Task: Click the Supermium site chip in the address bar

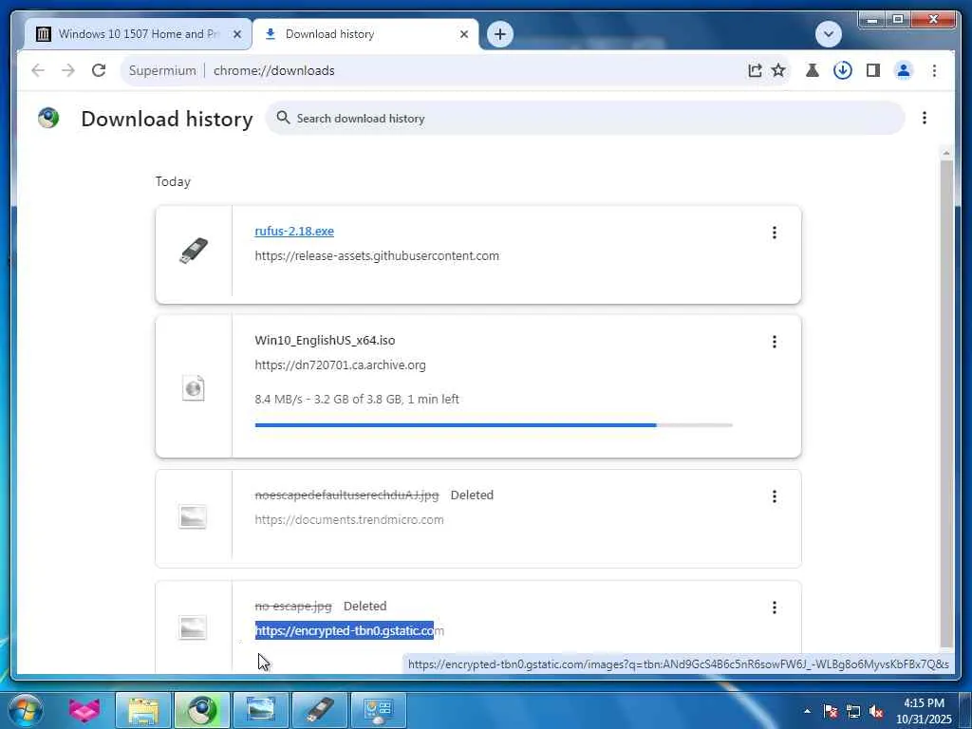Action: [162, 70]
